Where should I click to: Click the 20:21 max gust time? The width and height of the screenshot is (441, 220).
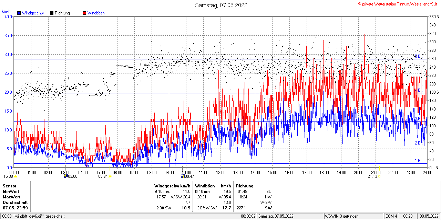[202, 197]
